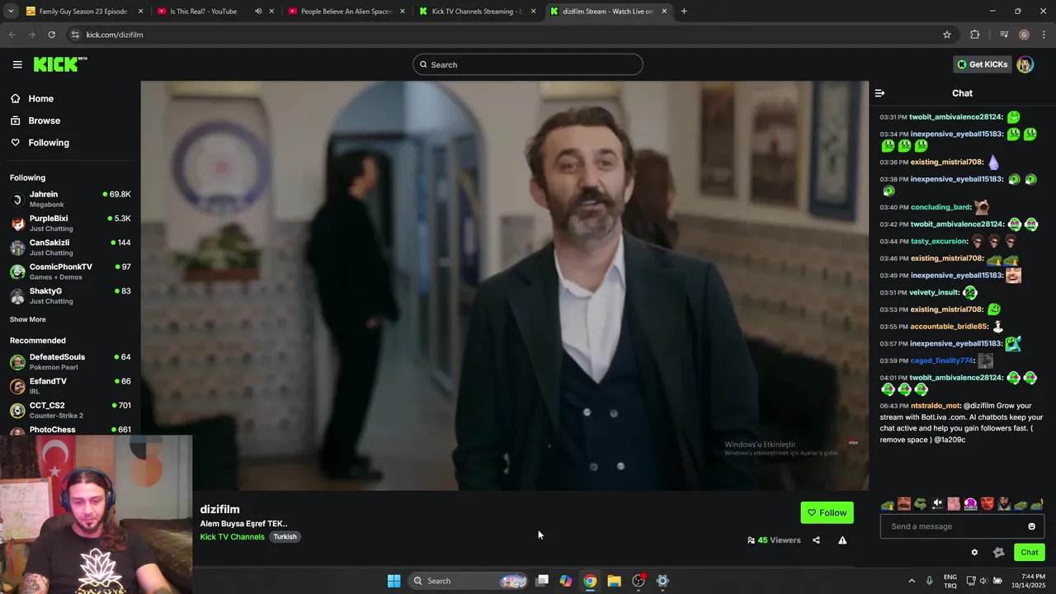Open Jahrein followed channel
This screenshot has height=594, width=1056.
(70, 199)
